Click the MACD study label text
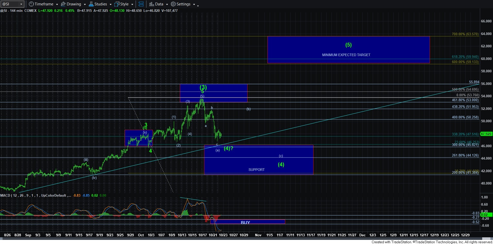 pyautogui.click(x=5, y=195)
